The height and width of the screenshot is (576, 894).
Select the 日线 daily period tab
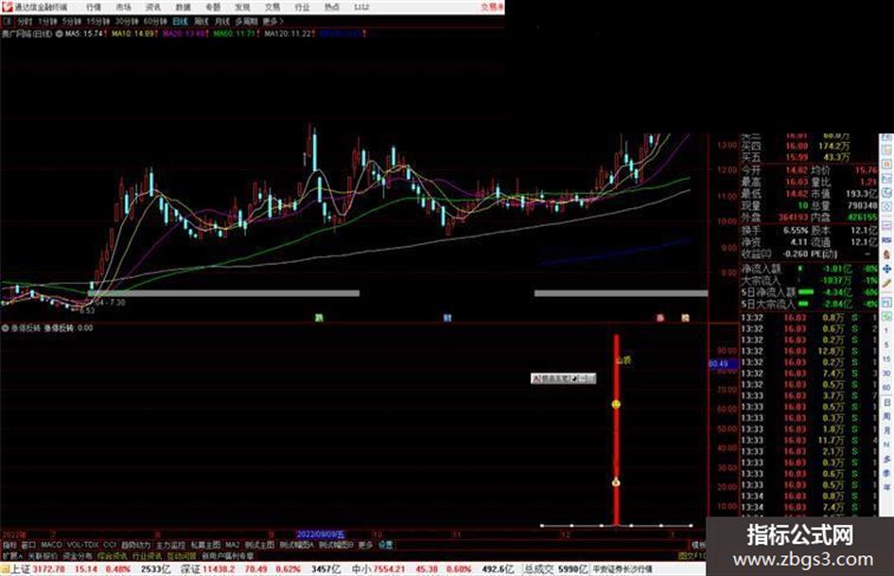[180, 22]
